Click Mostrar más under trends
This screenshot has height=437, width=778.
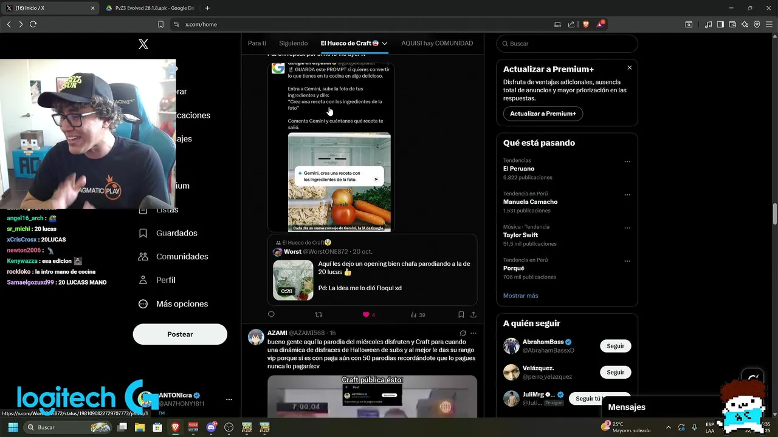point(520,296)
